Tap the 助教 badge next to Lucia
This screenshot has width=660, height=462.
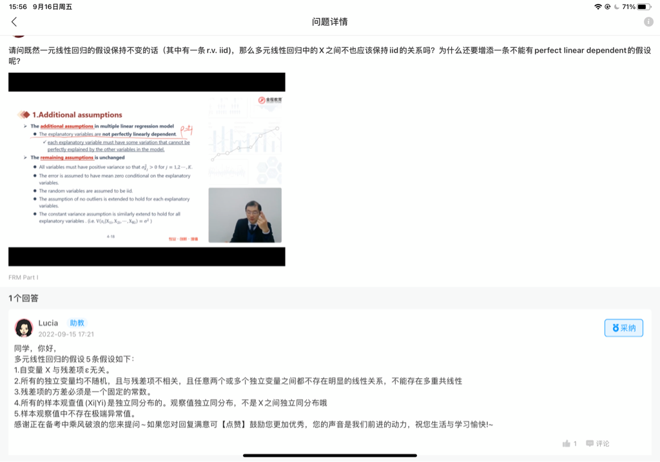click(77, 323)
